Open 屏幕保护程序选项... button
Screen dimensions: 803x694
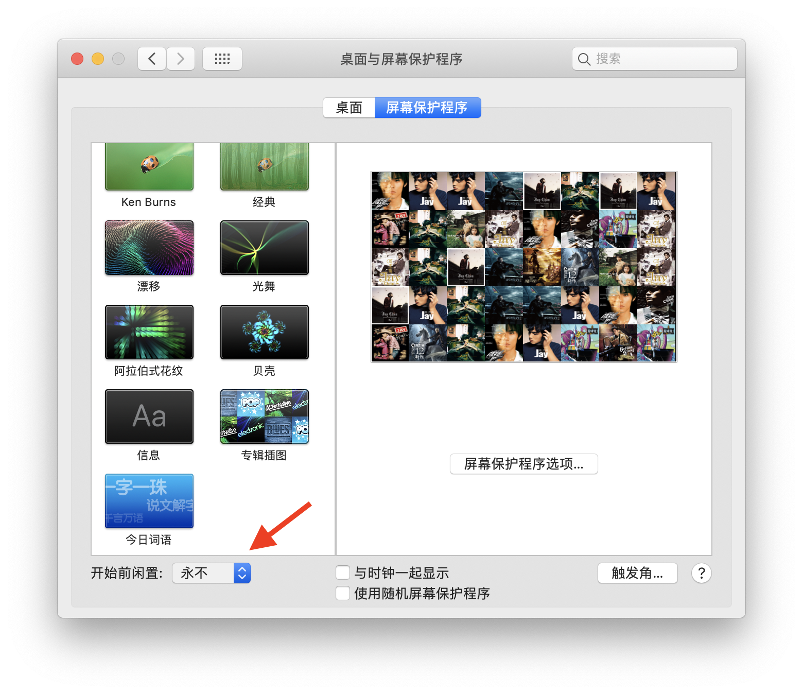pos(523,464)
